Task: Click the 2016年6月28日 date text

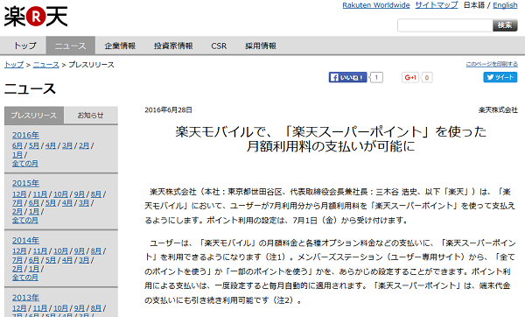Action: click(168, 110)
